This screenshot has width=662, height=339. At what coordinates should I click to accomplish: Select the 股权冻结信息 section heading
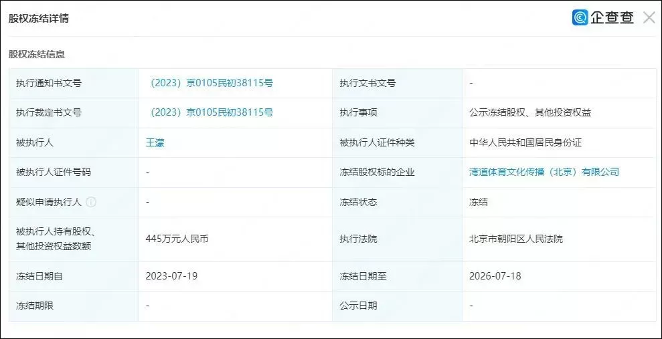pos(37,54)
